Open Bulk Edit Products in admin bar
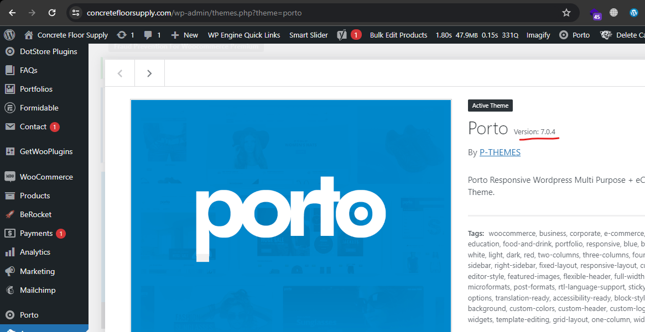 (399, 35)
